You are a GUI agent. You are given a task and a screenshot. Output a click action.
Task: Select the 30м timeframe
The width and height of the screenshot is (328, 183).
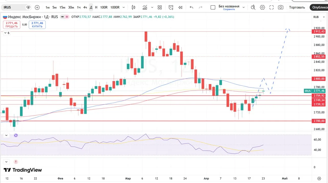(x=71, y=7)
